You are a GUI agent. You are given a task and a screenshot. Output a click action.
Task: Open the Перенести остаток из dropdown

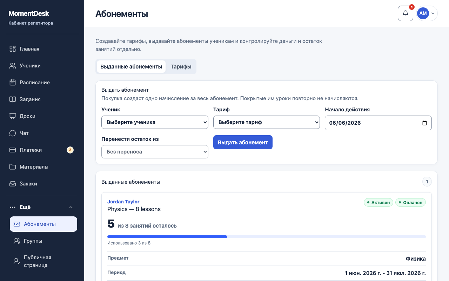coord(155,152)
